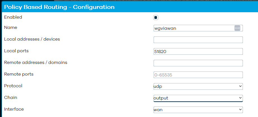The image size is (258, 117).
Task: Click the Remote addresses / domains input box
Action: (x=198, y=63)
